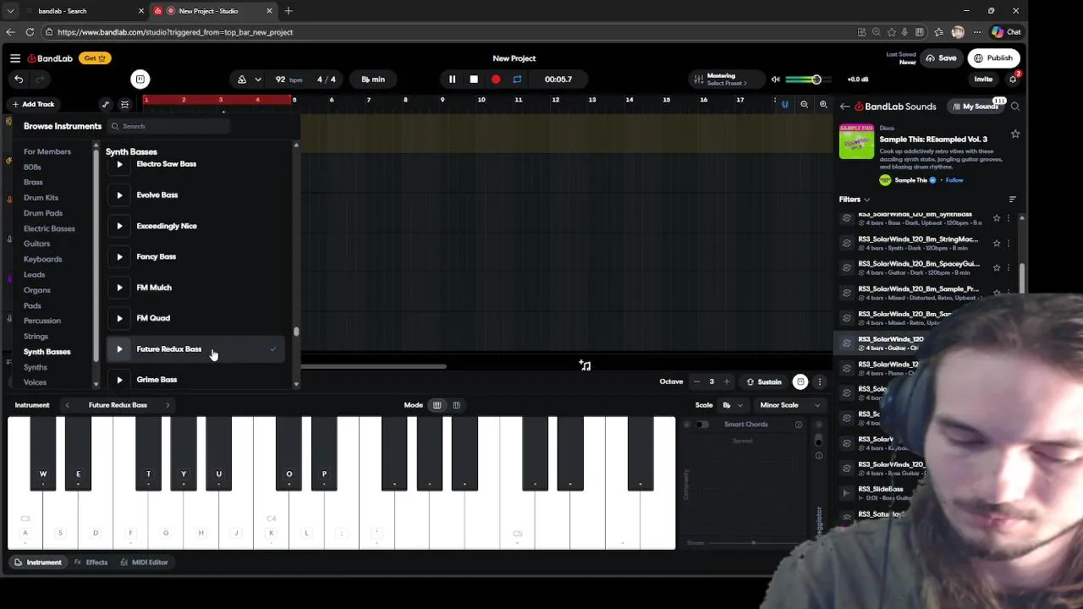
Task: Publish the project
Action: pos(993,58)
